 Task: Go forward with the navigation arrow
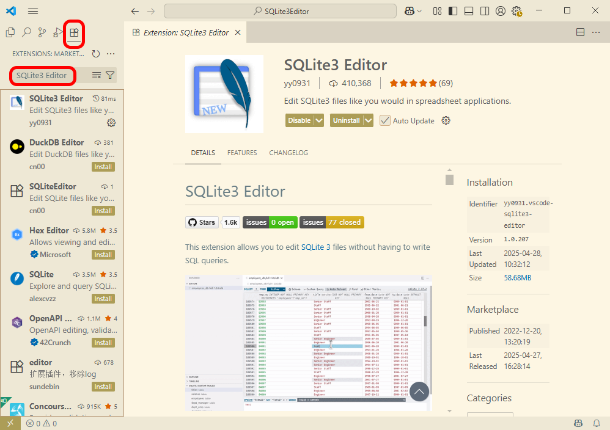click(151, 11)
